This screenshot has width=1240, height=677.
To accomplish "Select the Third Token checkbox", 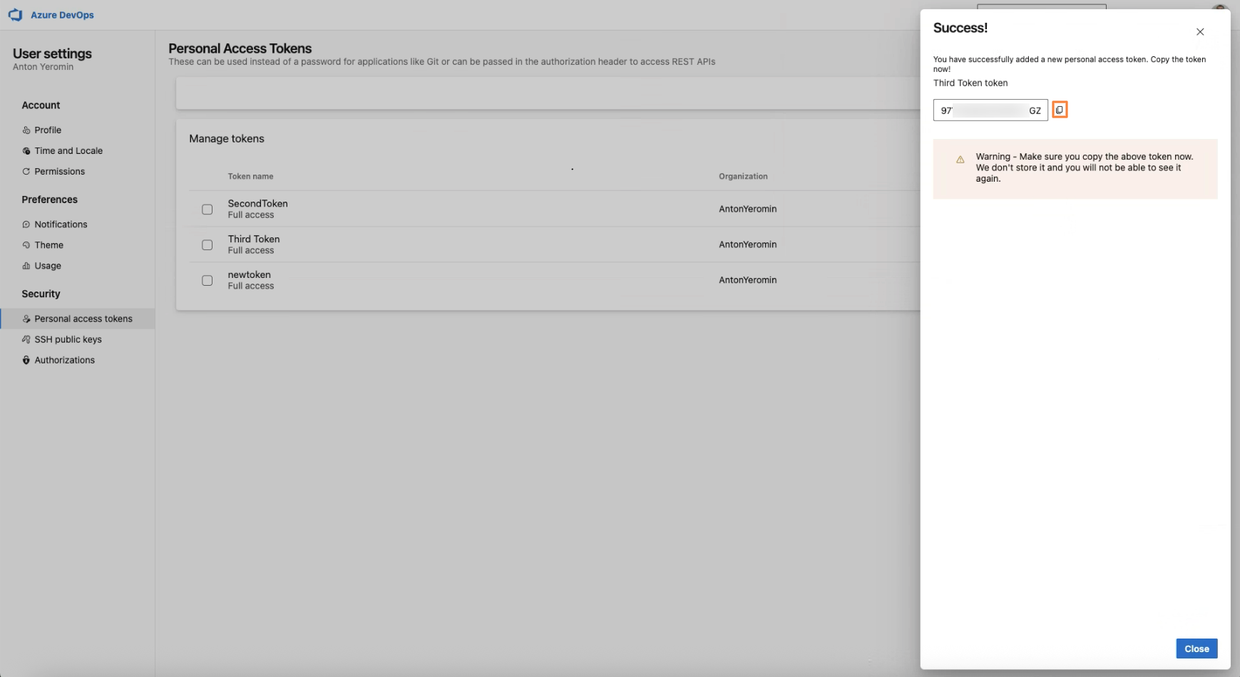I will pyautogui.click(x=207, y=245).
